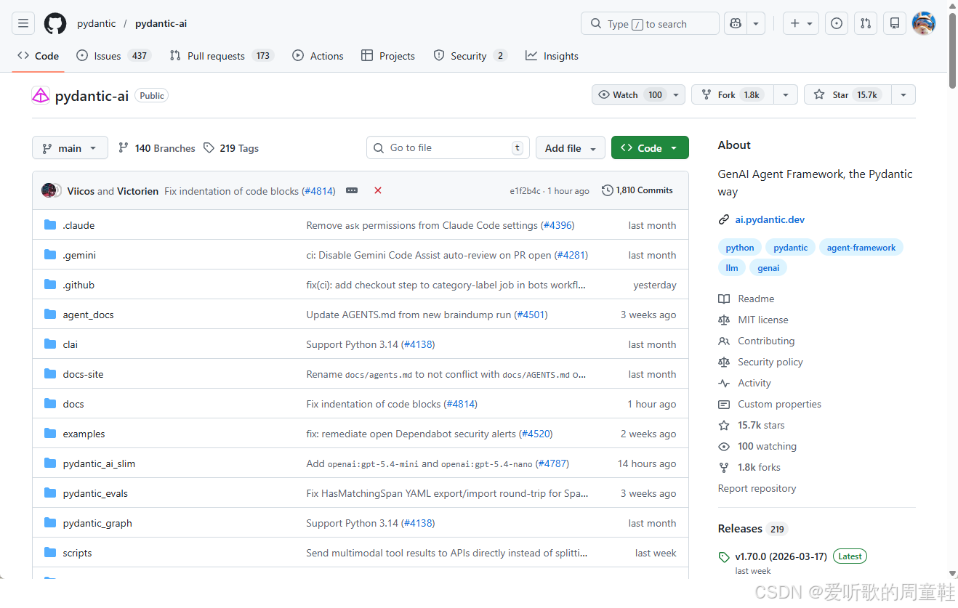958x608 pixels.
Task: Expand the Star lists dropdown arrow
Action: [x=903, y=94]
